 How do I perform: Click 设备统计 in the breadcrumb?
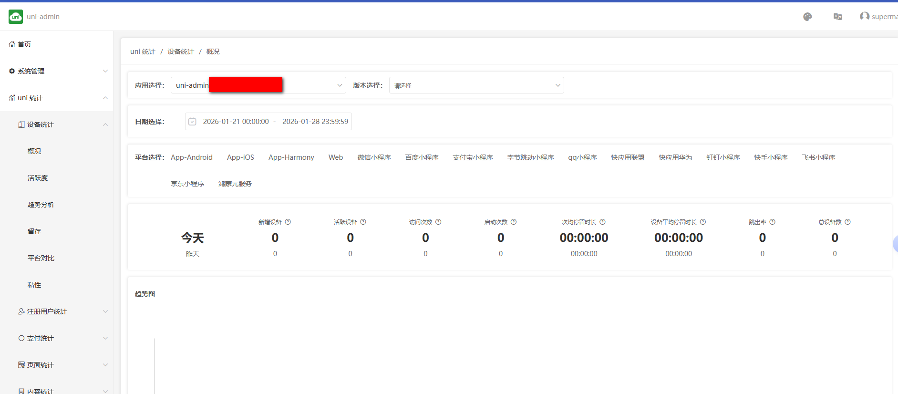point(181,52)
